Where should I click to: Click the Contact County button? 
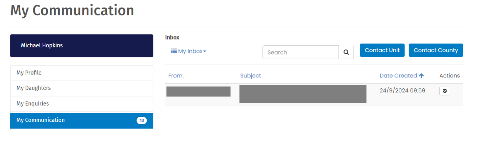coord(436,50)
